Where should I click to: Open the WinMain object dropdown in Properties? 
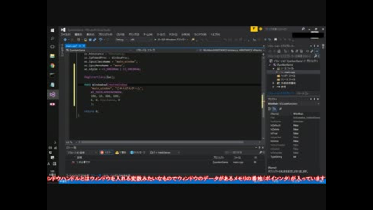tap(294, 104)
